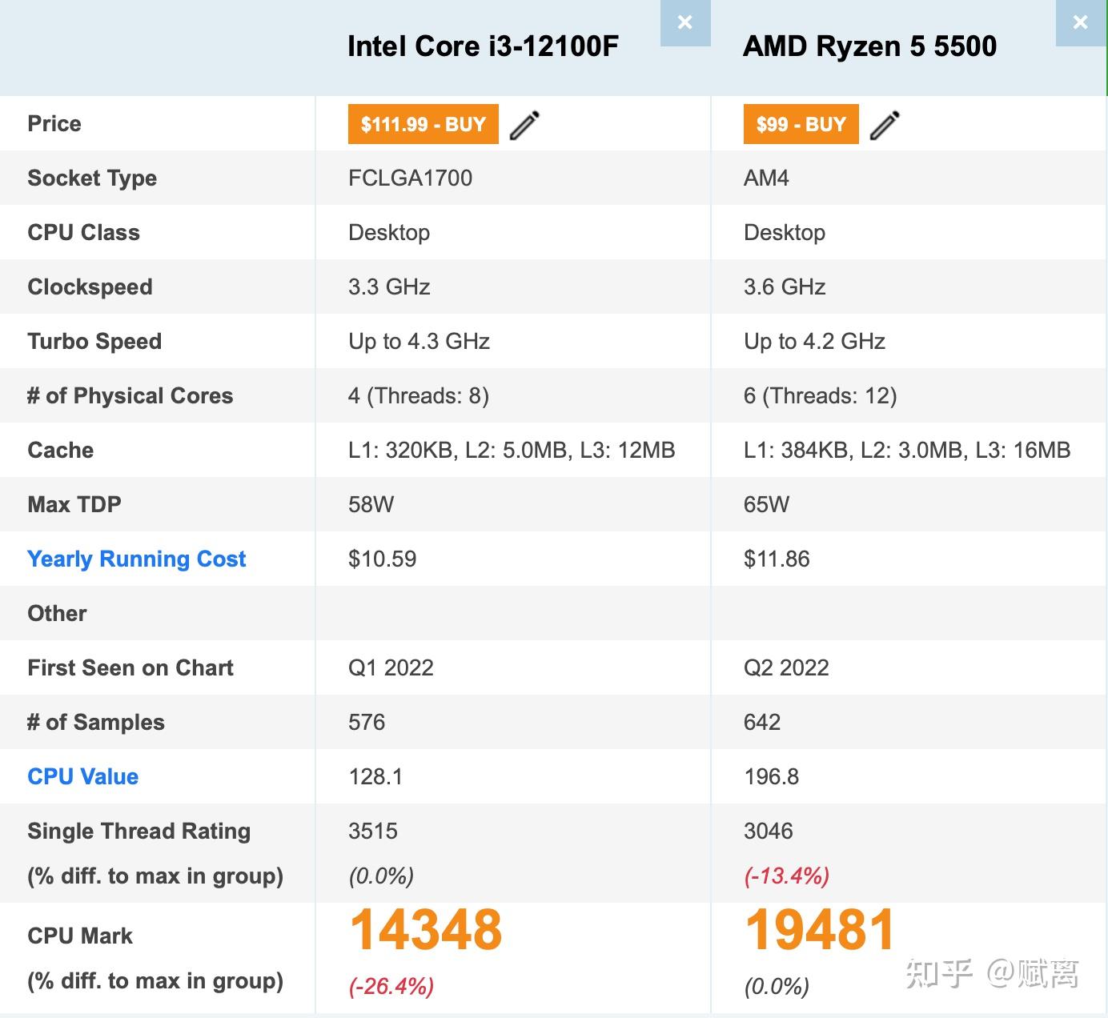Click the 14348 CPU Mark score
1108x1018 pixels.
[x=426, y=930]
